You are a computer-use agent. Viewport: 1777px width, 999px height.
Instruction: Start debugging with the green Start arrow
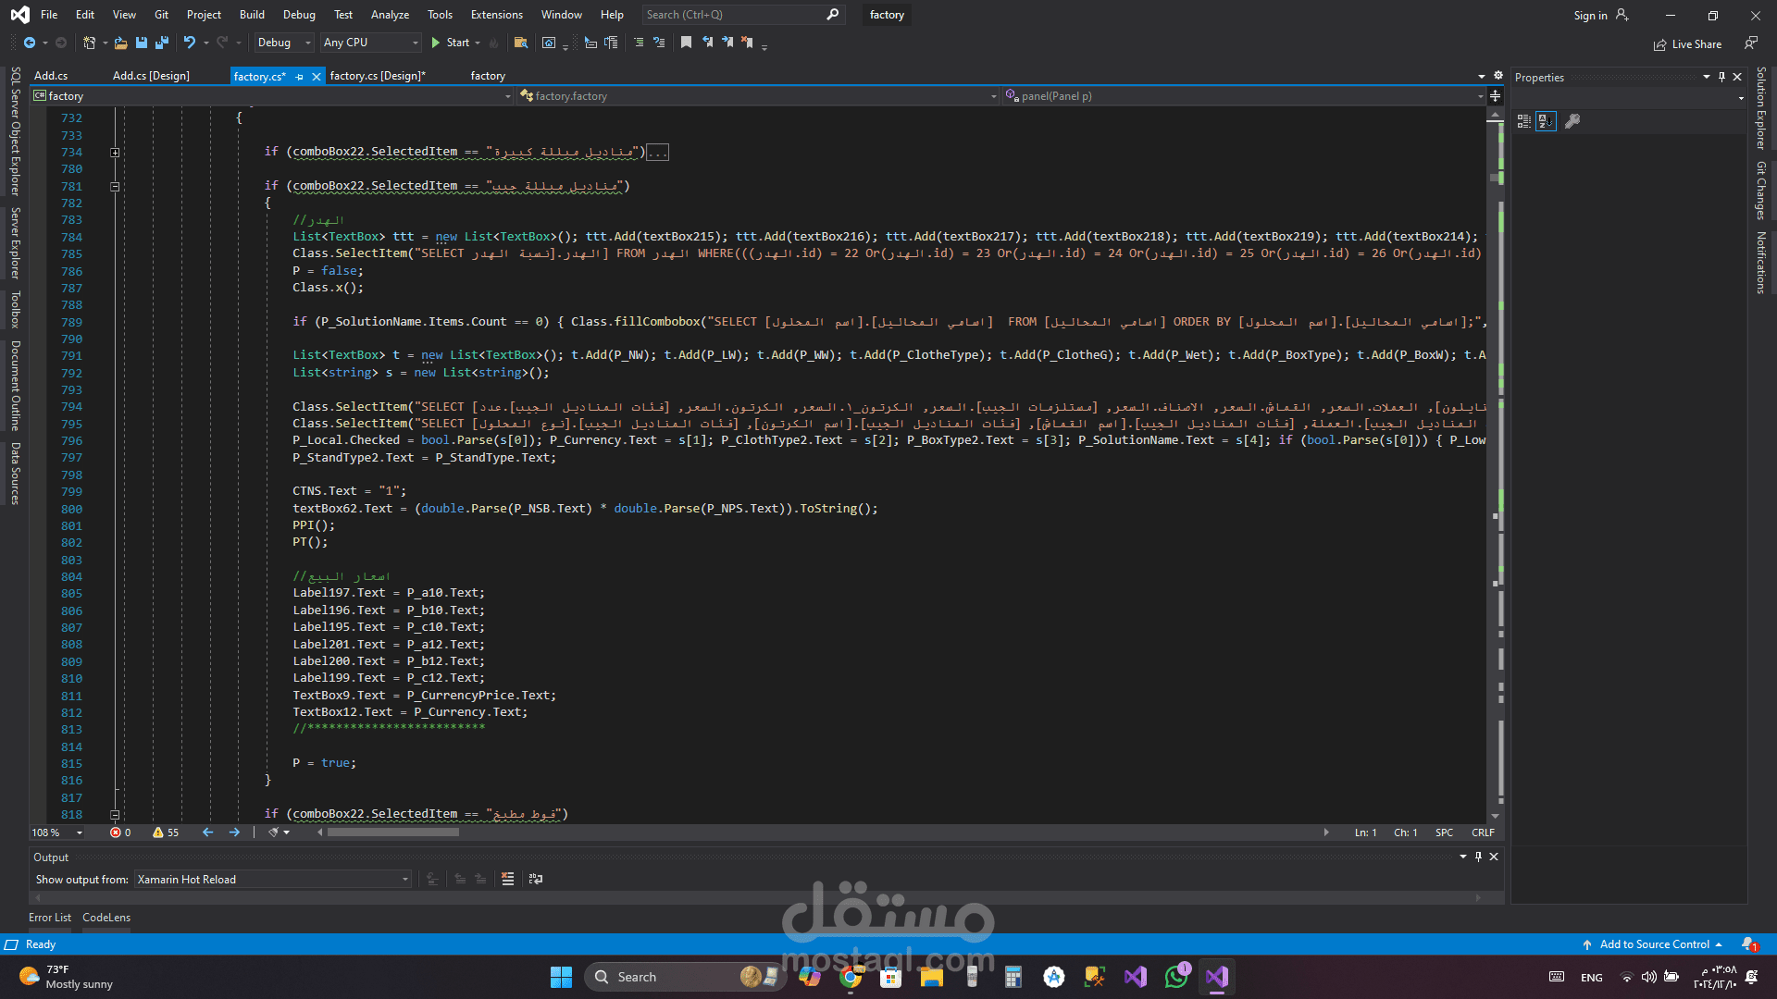tap(436, 43)
